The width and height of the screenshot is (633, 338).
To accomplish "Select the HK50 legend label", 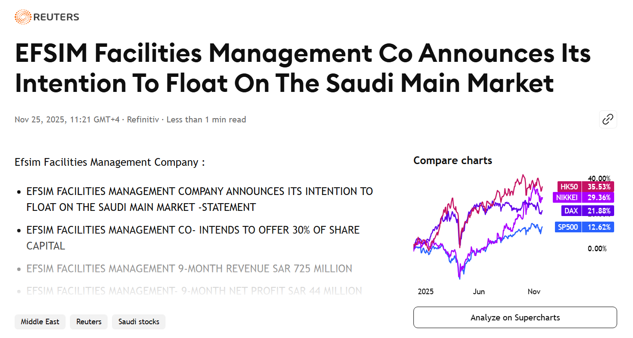I will point(569,186).
